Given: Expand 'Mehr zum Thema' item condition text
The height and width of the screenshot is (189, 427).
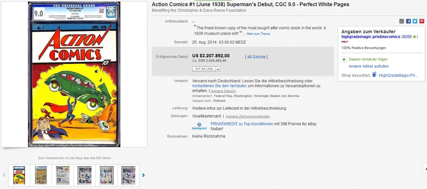Looking at the screenshot, I should click(258, 34).
